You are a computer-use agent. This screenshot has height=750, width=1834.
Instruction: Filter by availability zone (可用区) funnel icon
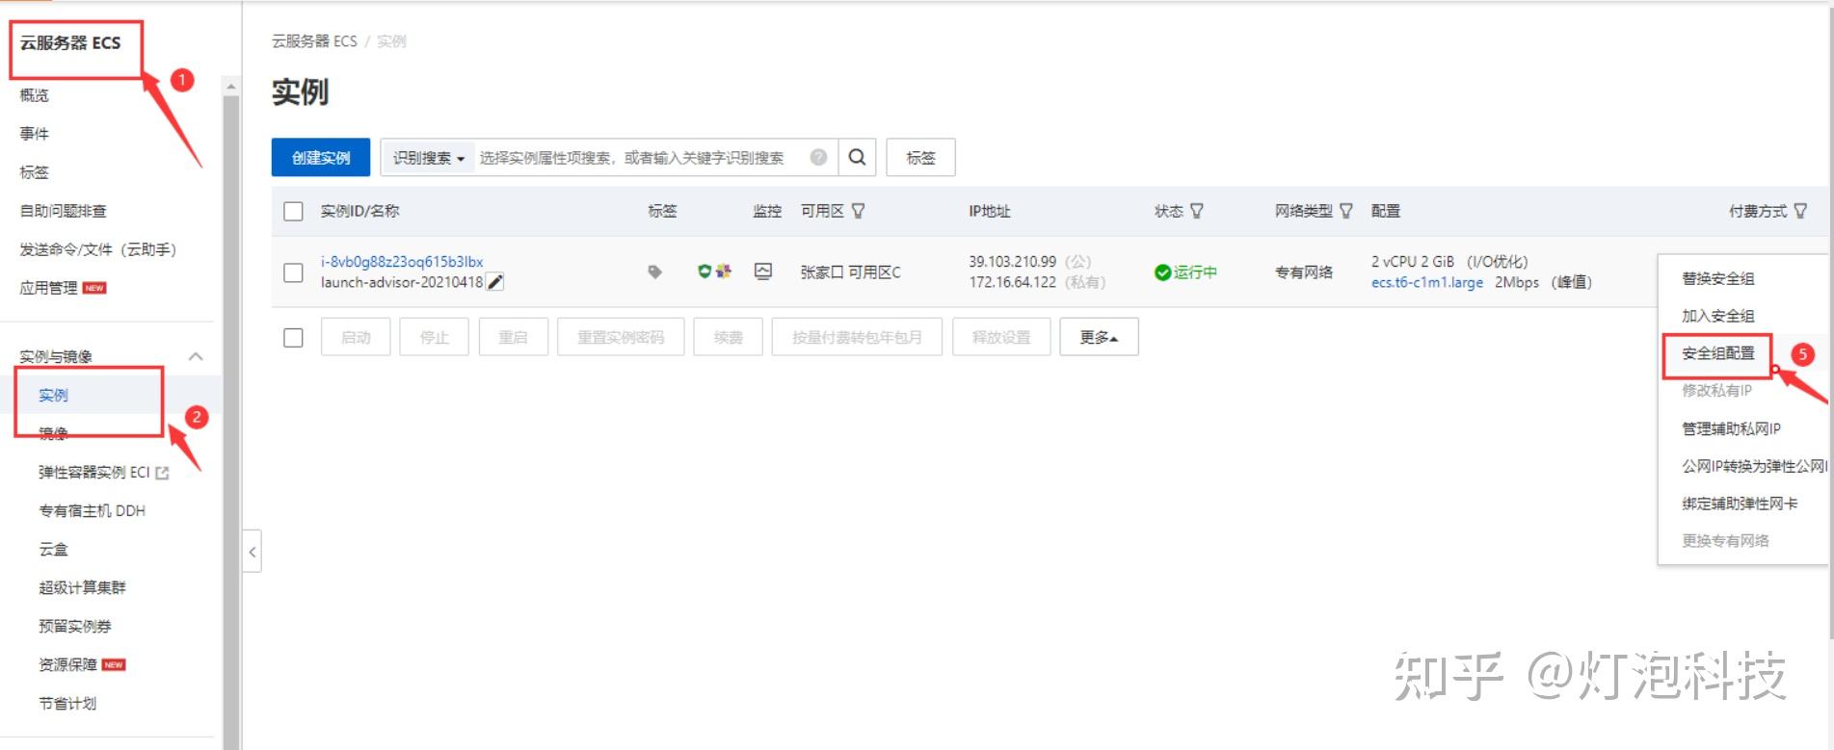(858, 211)
